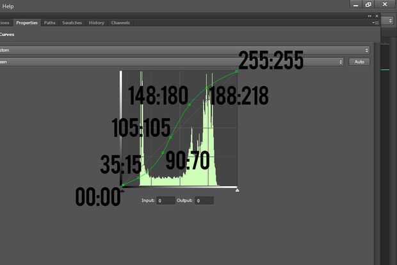Click the Output value field

tap(204, 201)
